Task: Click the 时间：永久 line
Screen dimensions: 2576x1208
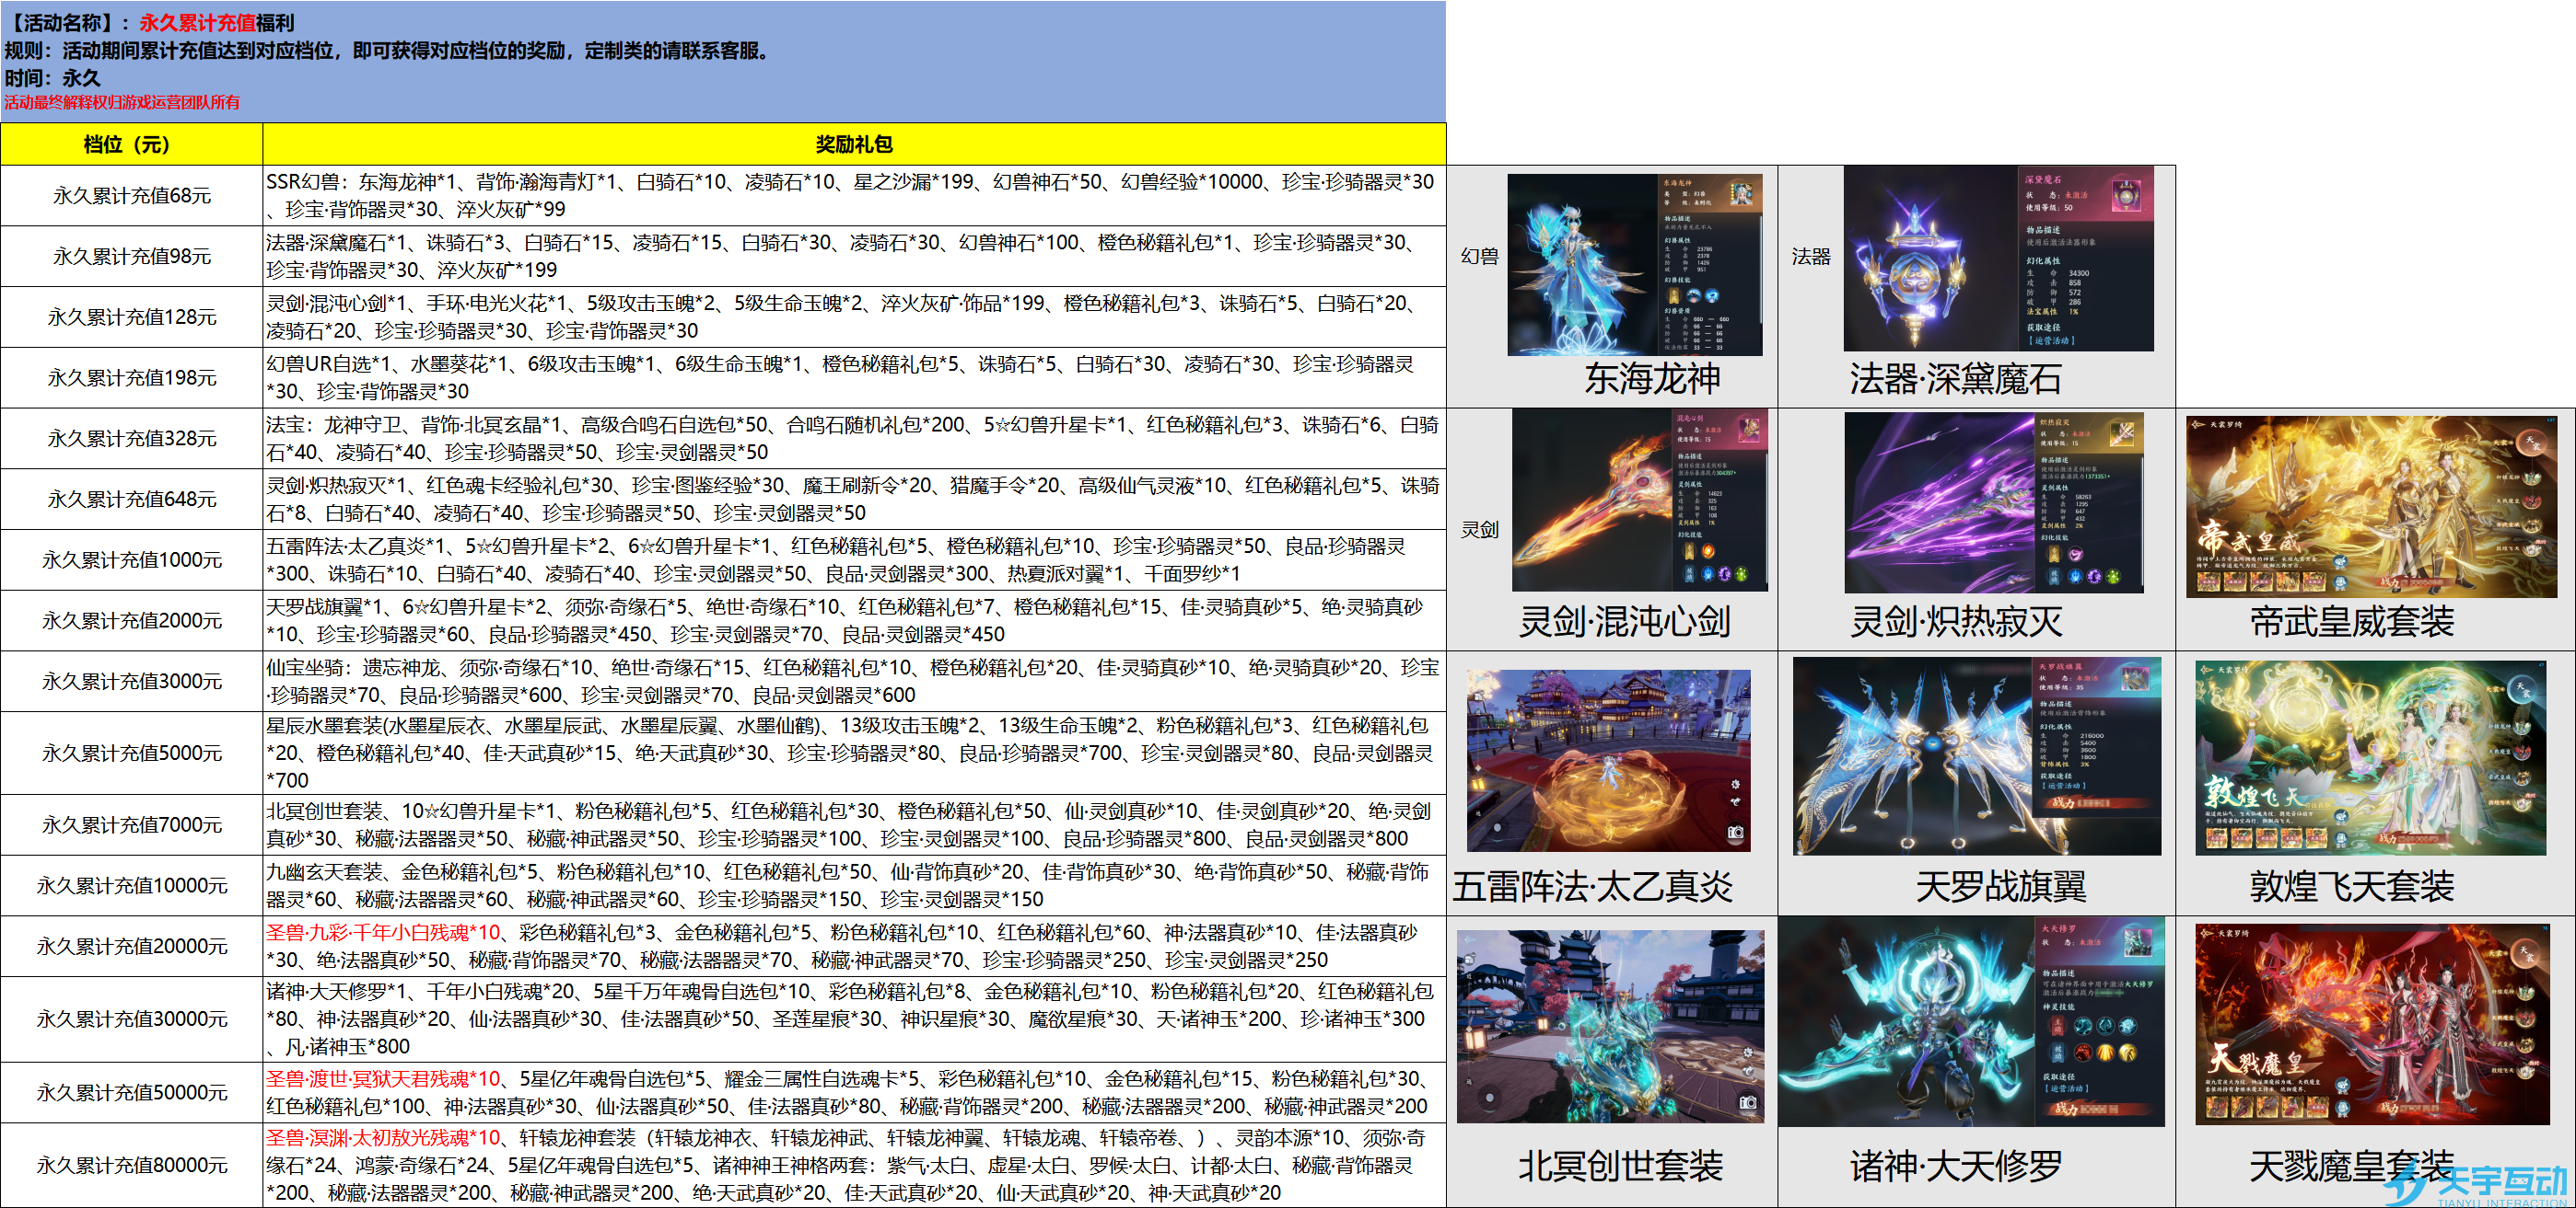Action: coord(52,78)
